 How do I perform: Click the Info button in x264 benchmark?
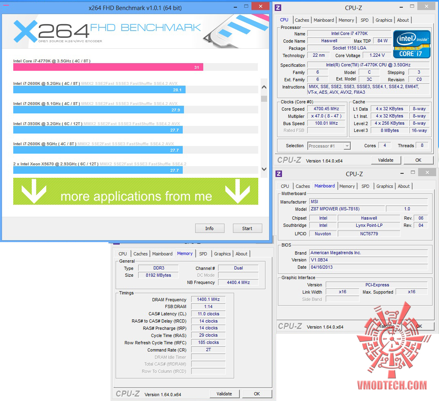pyautogui.click(x=209, y=228)
